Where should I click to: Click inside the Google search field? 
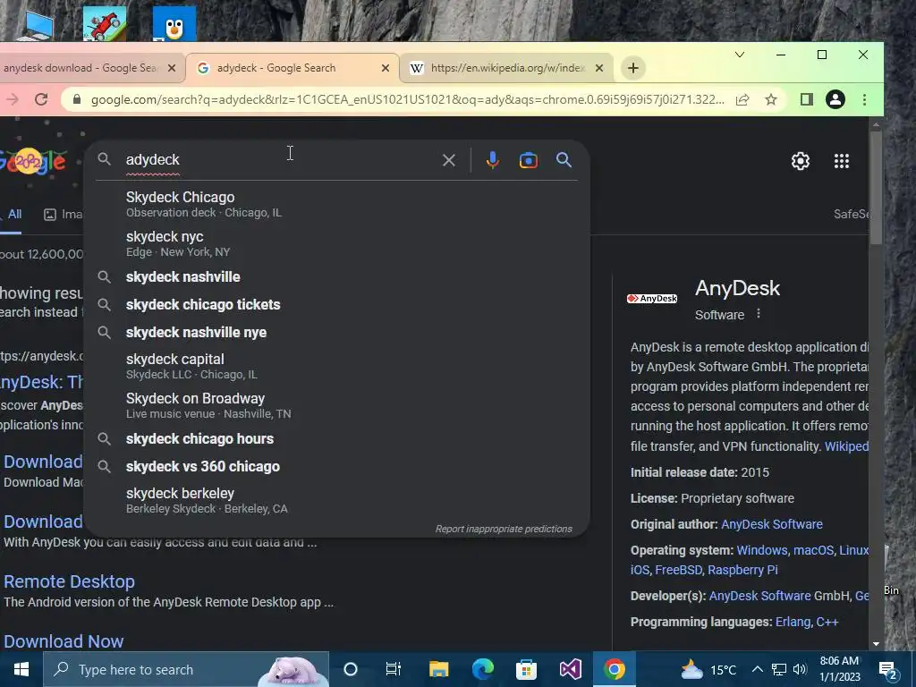pyautogui.click(x=280, y=159)
